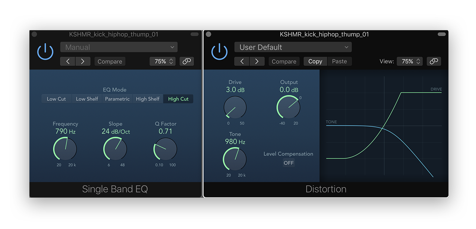
Task: Open the User Default preset dropdown
Action: pyautogui.click(x=293, y=47)
